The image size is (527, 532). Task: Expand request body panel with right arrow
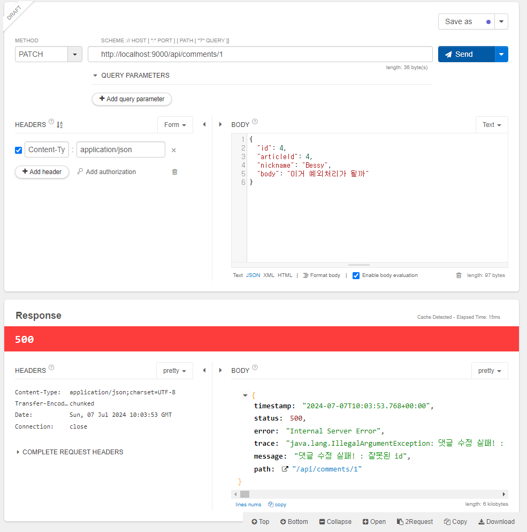pyautogui.click(x=220, y=124)
